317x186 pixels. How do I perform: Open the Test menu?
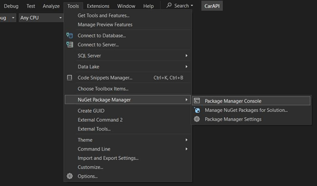click(31, 6)
